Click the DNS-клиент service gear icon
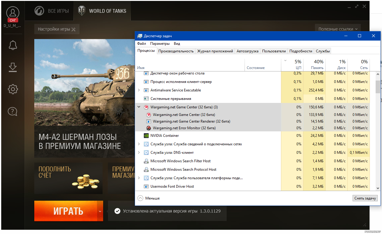The height and width of the screenshot is (234, 382). pyautogui.click(x=146, y=153)
